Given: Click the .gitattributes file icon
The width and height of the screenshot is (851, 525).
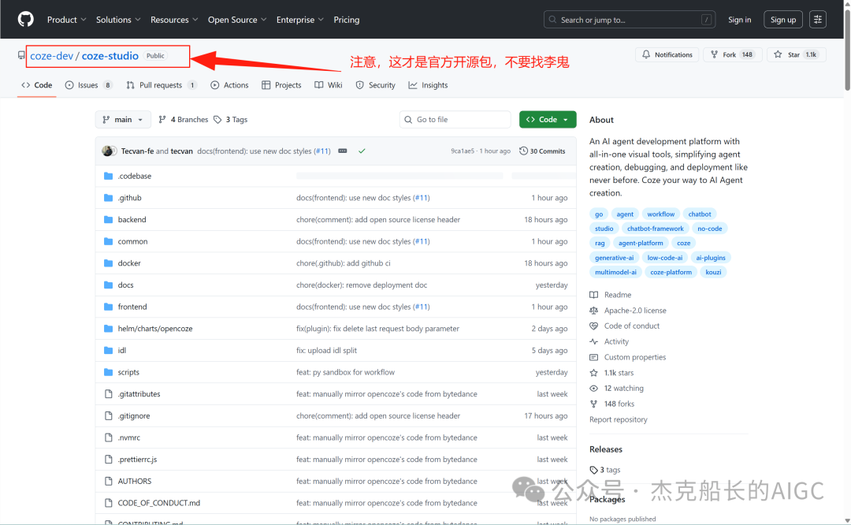Looking at the screenshot, I should [x=108, y=393].
